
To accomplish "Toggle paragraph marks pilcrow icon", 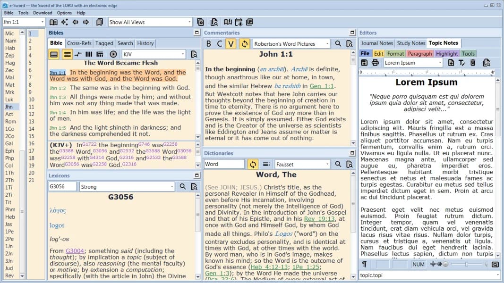I will 365,264.
